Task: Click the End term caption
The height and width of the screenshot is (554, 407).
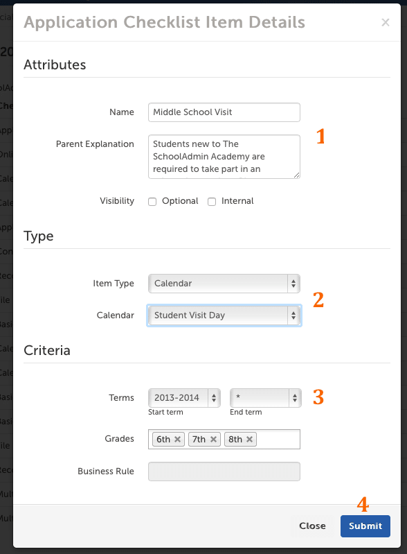Action: click(246, 412)
